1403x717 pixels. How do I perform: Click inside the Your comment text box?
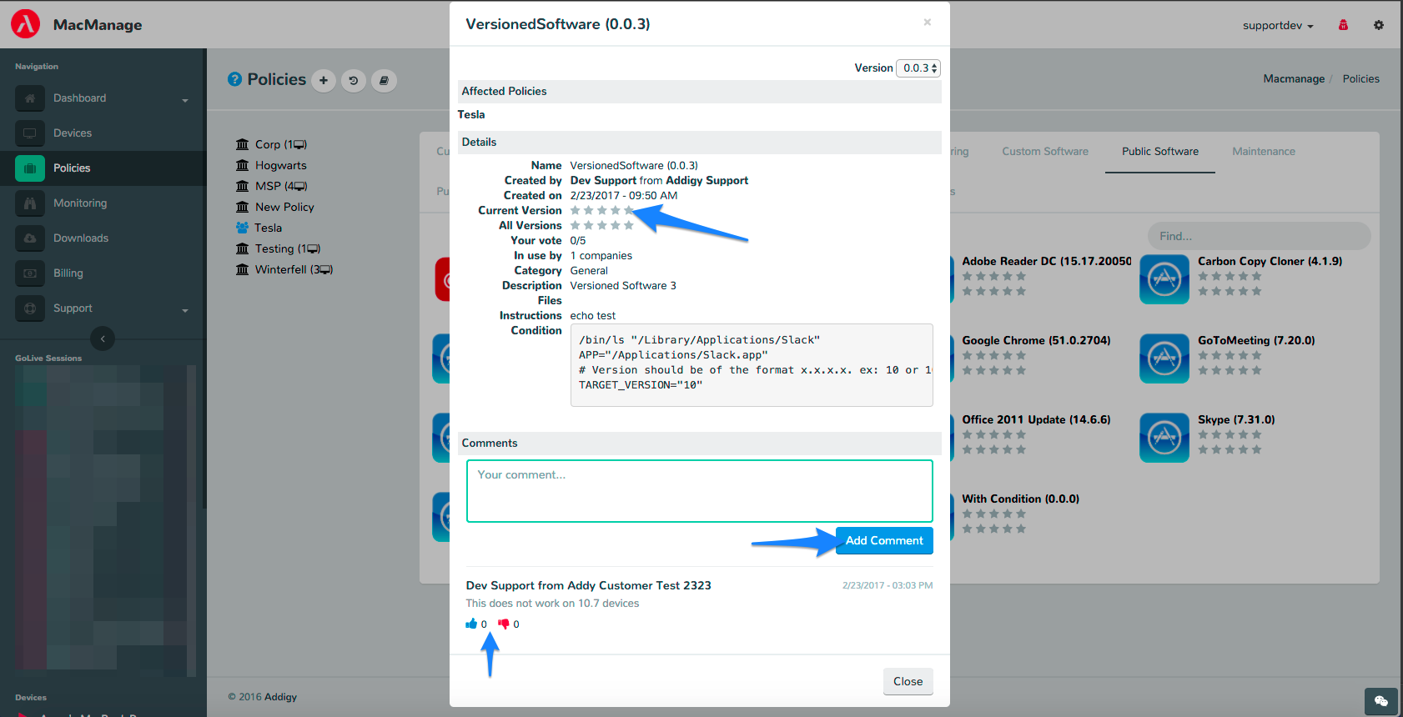[x=699, y=491]
